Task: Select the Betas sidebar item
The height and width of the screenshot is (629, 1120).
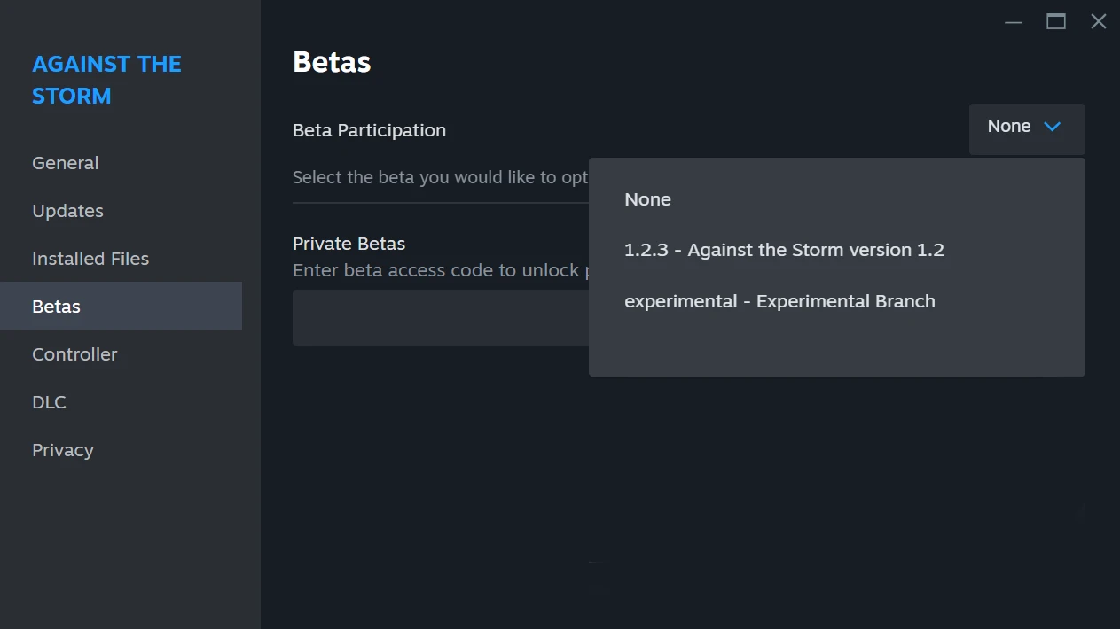Action: 121,307
